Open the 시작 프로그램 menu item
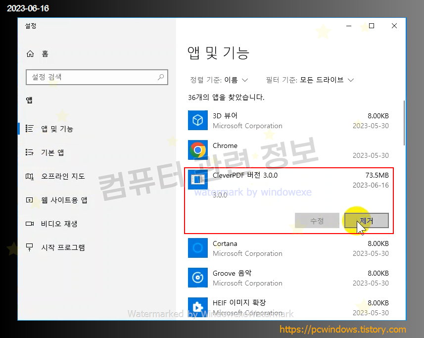The width and height of the screenshot is (424, 338). pyautogui.click(x=63, y=247)
